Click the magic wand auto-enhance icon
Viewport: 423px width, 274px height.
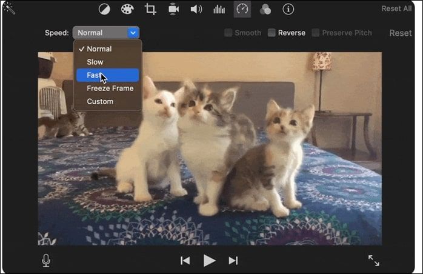9,8
